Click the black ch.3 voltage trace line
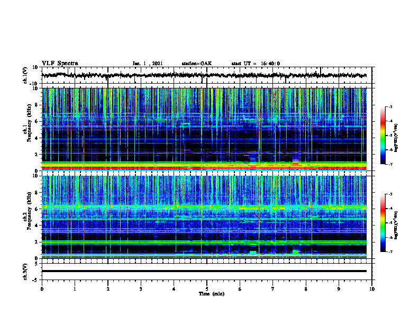The image size is (419, 324). [204, 271]
